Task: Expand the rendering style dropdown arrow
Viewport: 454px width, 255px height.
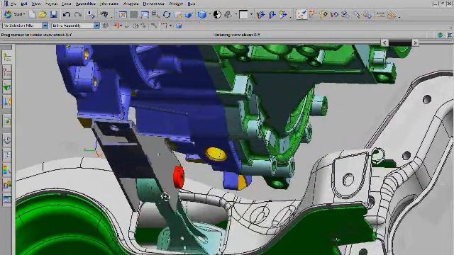Action: click(209, 14)
